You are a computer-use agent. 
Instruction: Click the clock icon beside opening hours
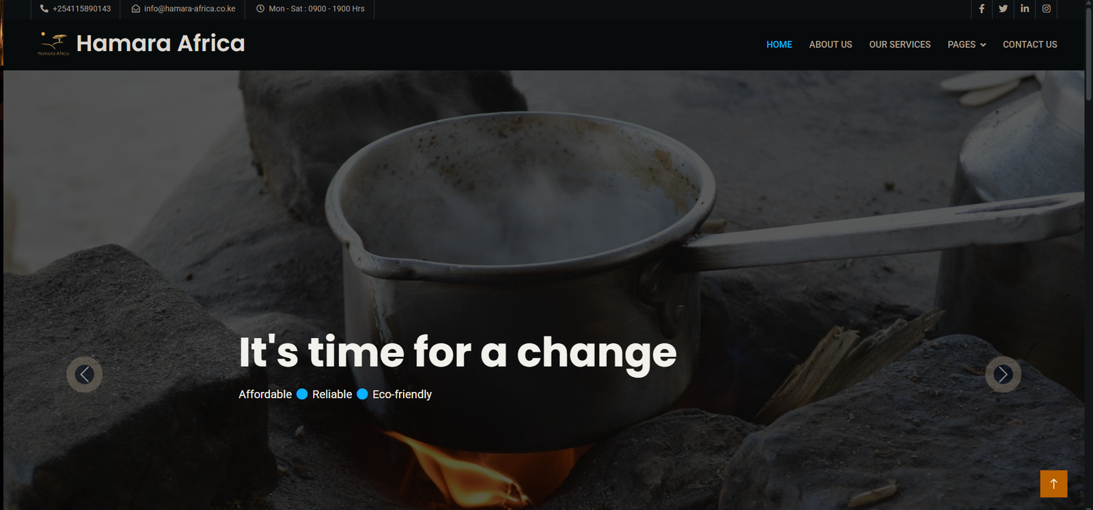pyautogui.click(x=260, y=9)
